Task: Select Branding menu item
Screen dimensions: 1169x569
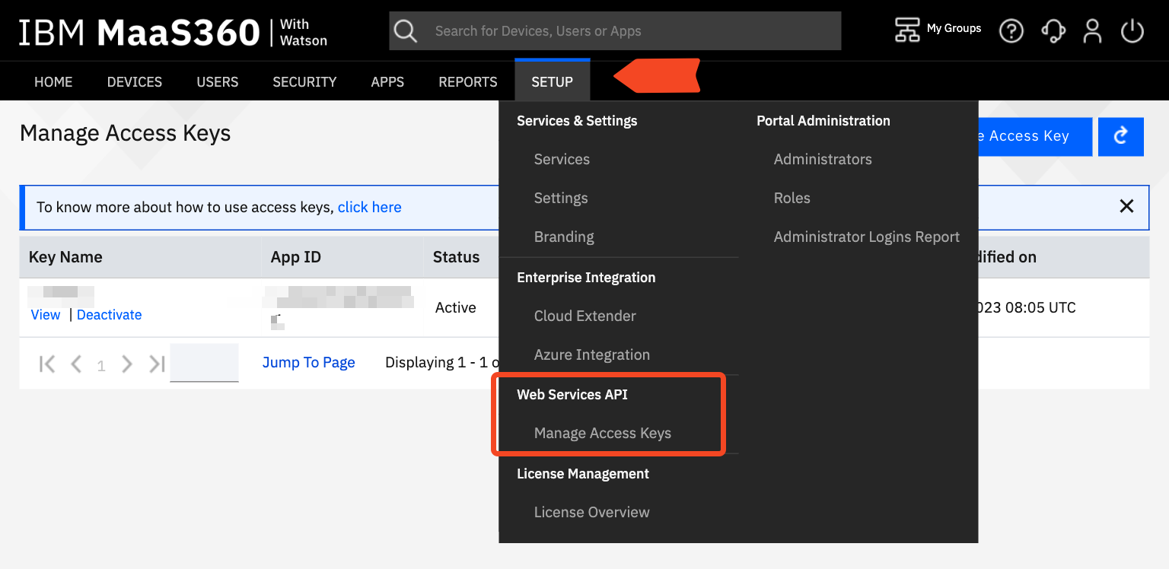Action: [564, 237]
